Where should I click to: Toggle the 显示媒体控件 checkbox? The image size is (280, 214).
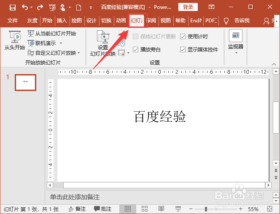183,49
